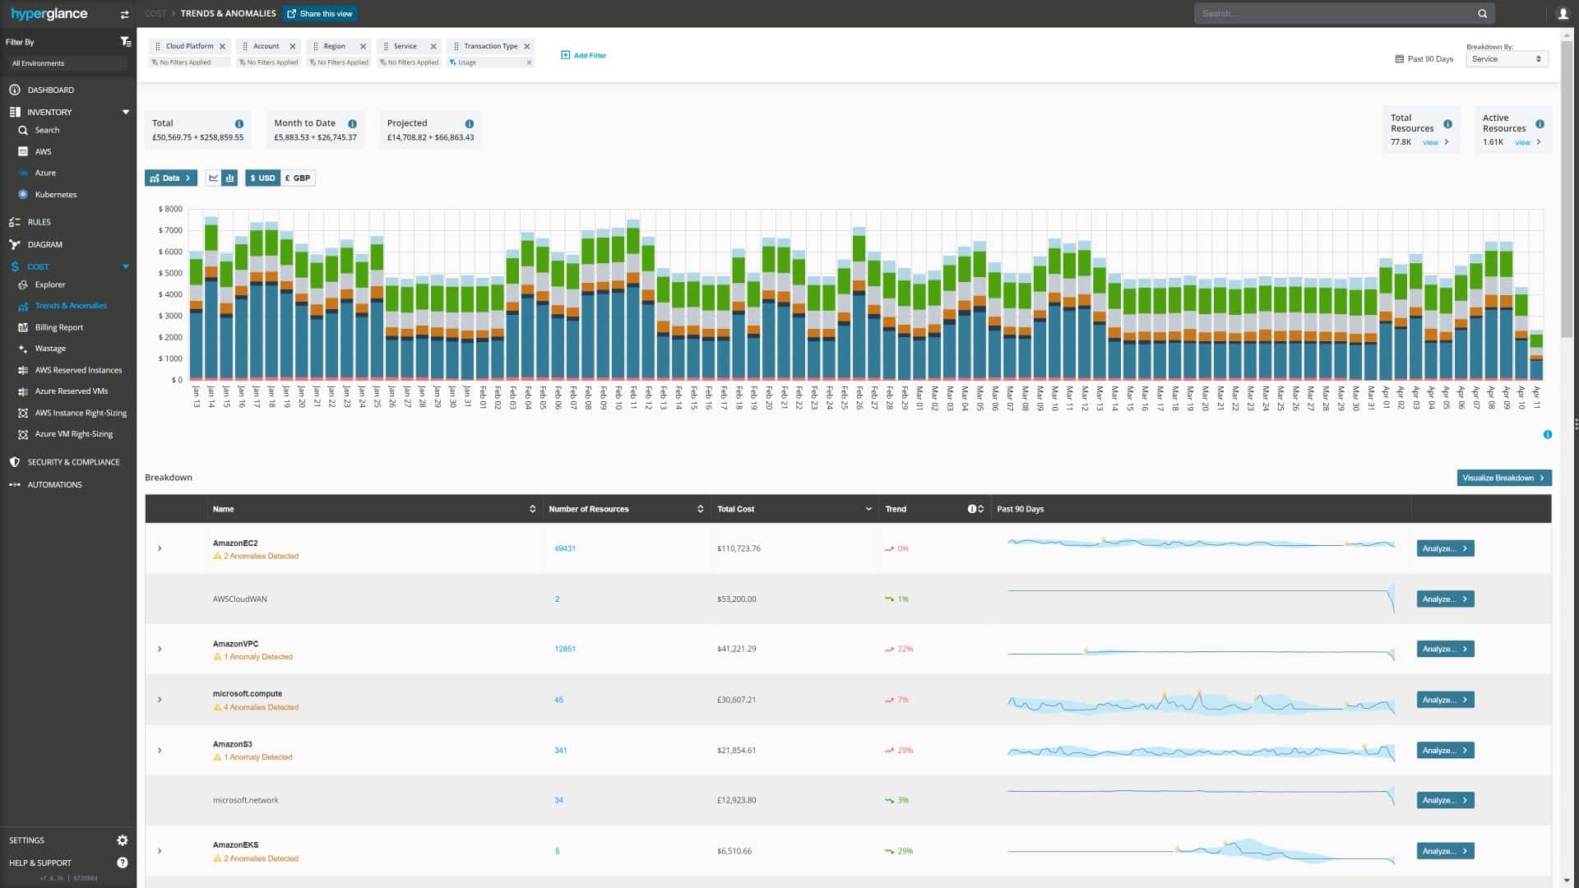The image size is (1579, 888).
Task: Open Azure Reserved VMs
Action: tap(71, 391)
